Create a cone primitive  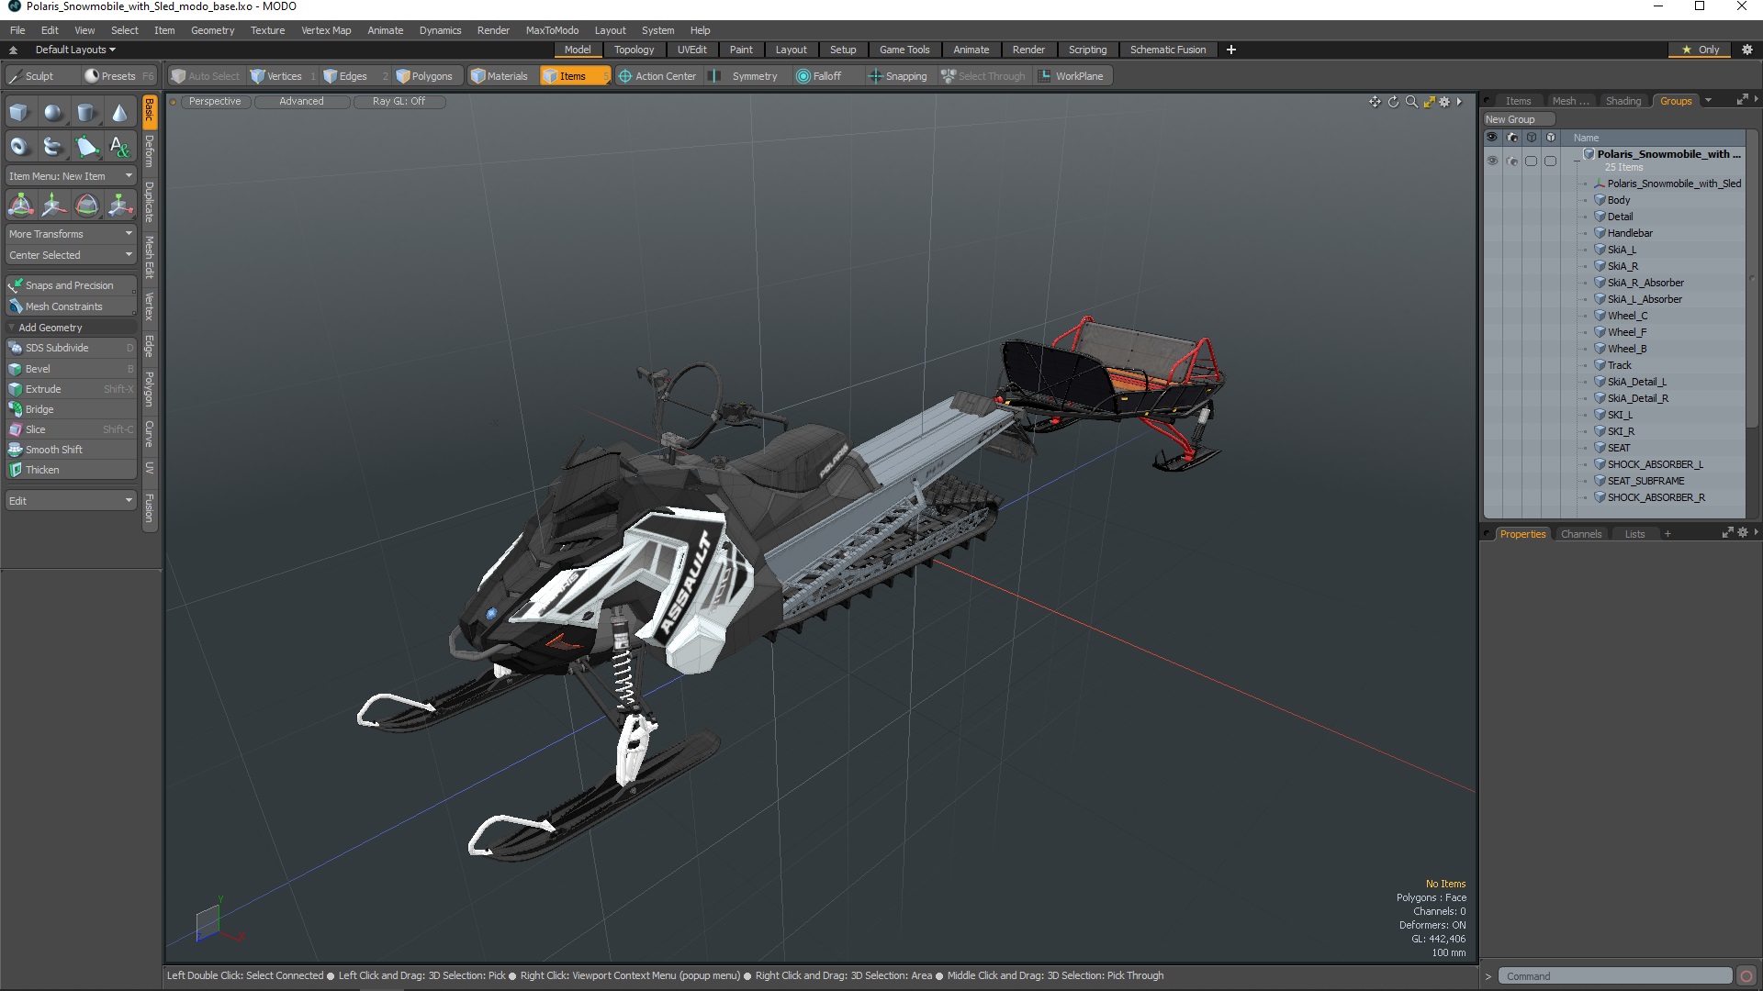click(119, 113)
